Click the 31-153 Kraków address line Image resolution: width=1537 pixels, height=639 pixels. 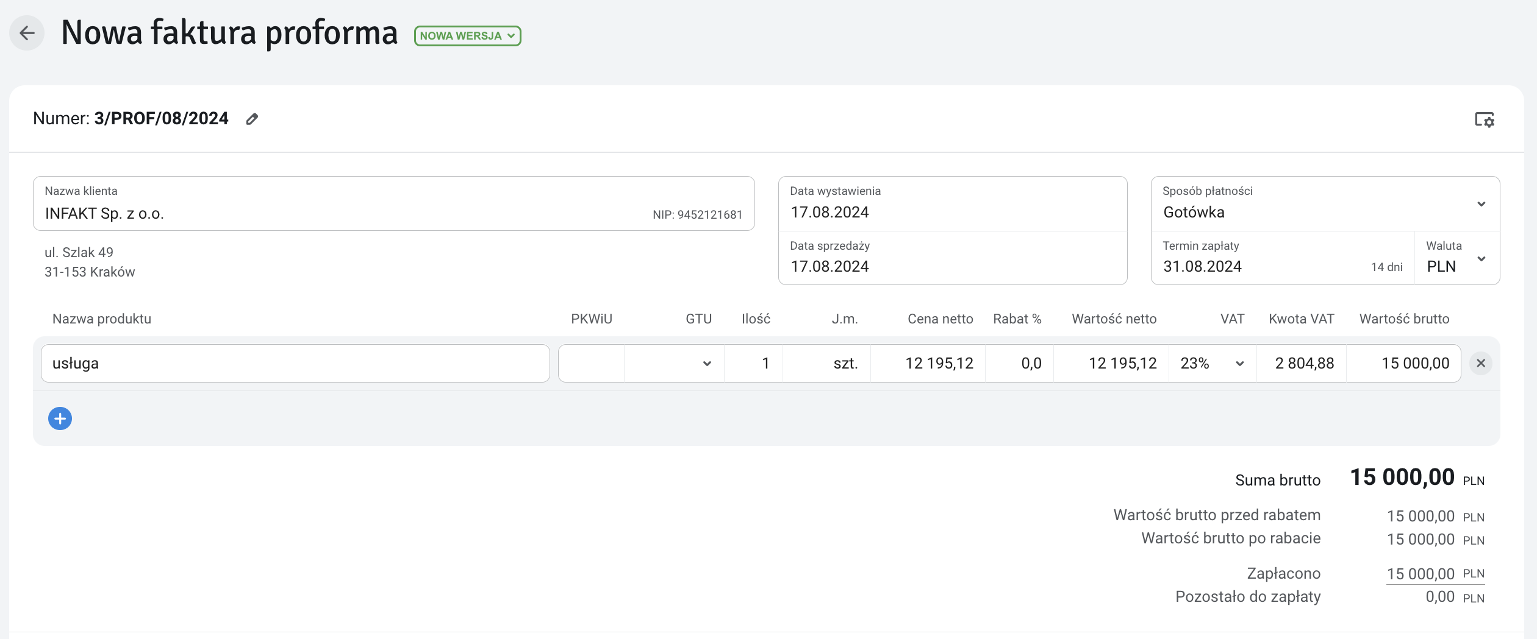point(89,272)
